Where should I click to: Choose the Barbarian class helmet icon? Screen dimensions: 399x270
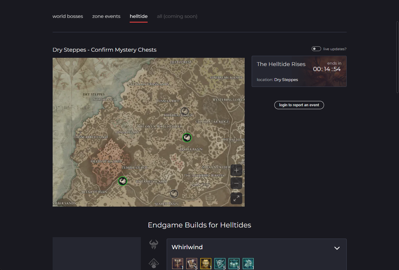coord(154,244)
